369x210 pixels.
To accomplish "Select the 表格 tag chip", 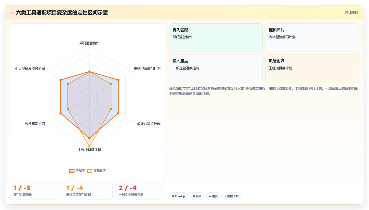I will 197,196.
